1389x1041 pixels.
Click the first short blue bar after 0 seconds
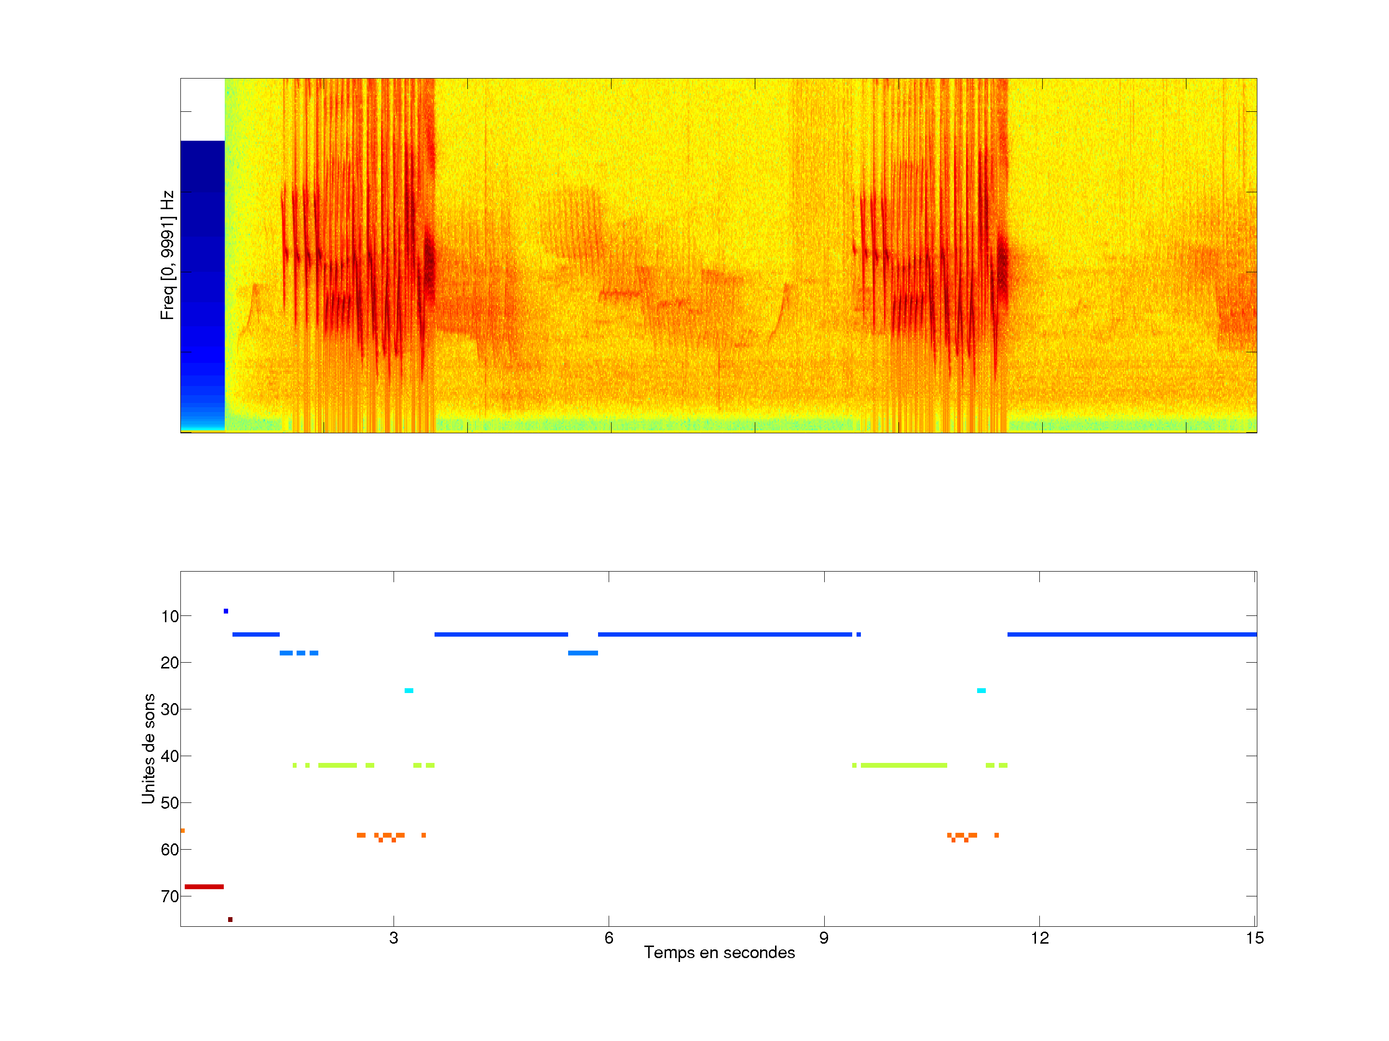(256, 634)
